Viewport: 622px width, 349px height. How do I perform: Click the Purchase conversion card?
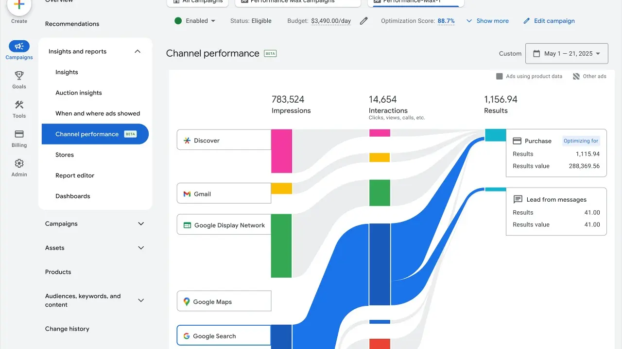coord(556,153)
